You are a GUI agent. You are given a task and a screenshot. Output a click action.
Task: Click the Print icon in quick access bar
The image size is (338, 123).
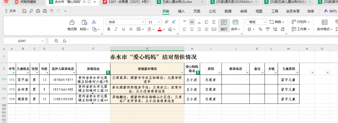(x=38, y=11)
